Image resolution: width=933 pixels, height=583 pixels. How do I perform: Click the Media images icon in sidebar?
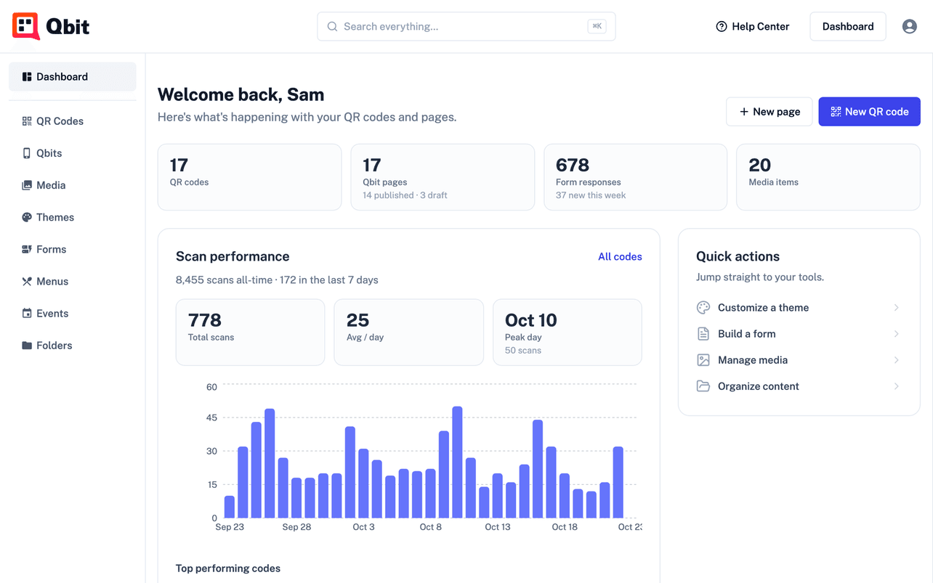[27, 185]
